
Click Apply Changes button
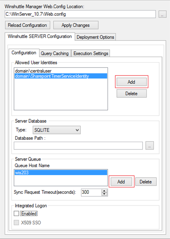76,25
